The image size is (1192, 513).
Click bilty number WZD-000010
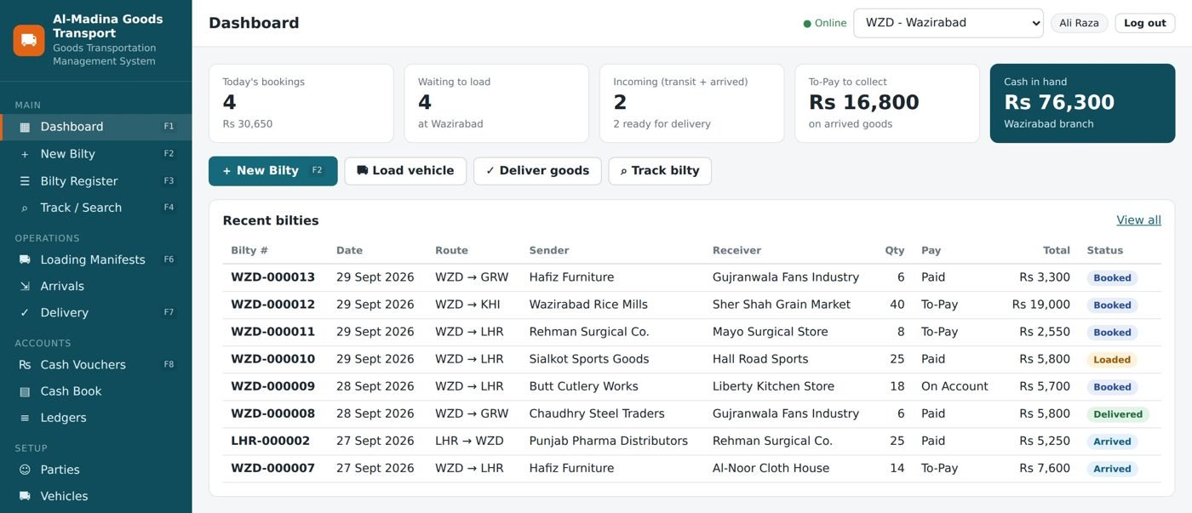(x=272, y=359)
